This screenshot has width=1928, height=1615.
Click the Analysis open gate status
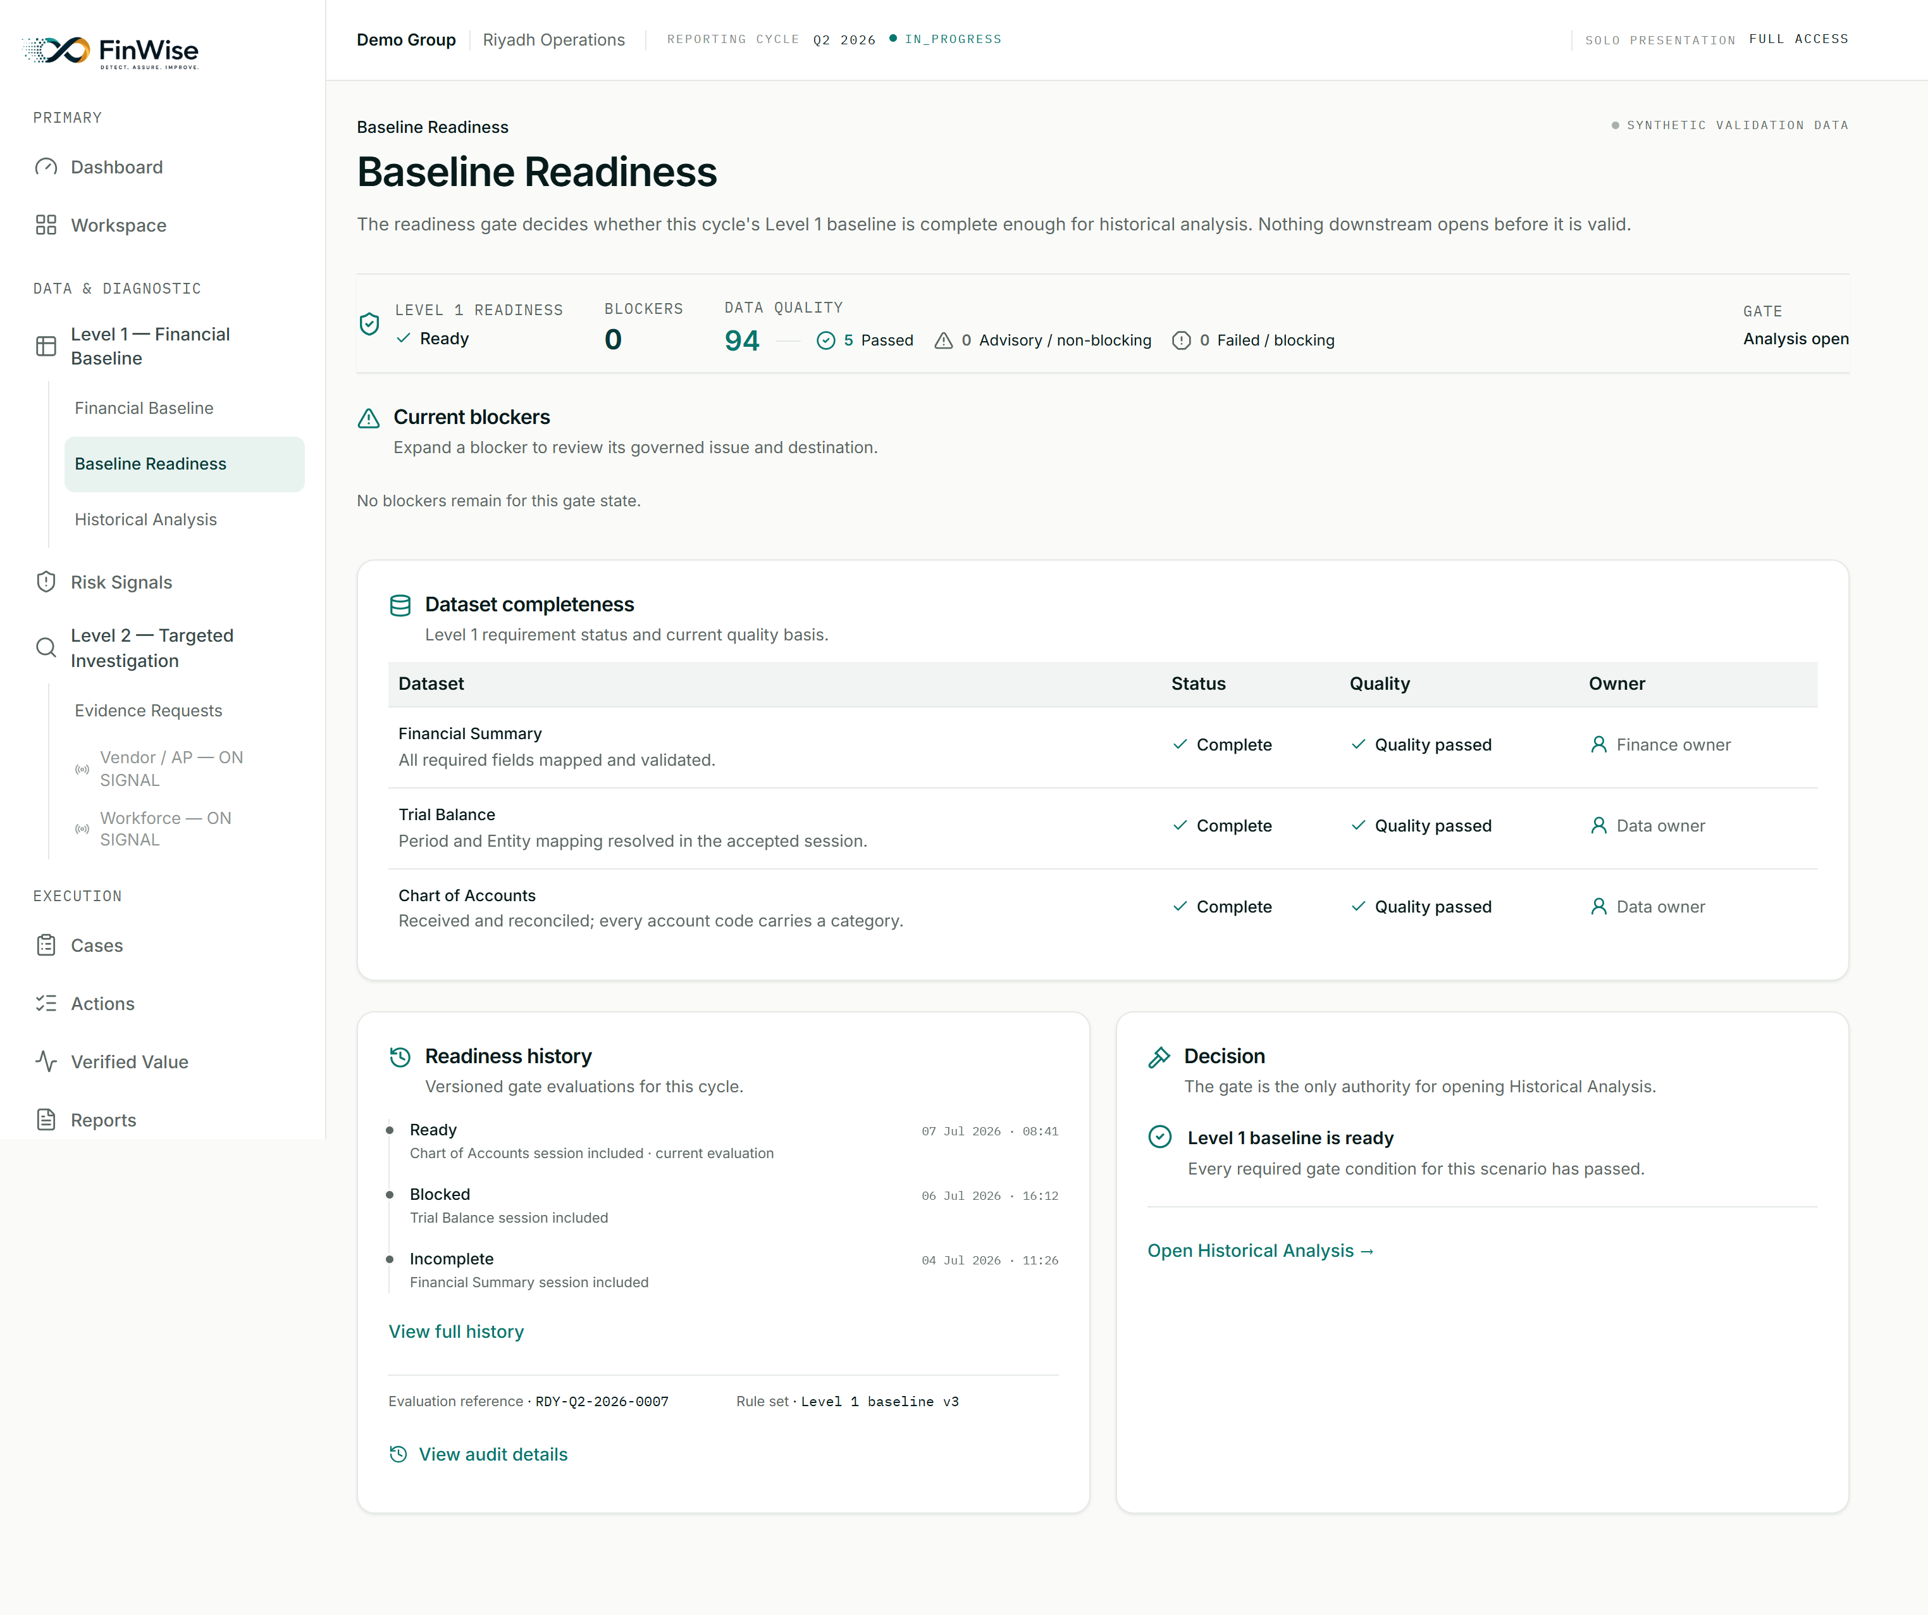1796,339
